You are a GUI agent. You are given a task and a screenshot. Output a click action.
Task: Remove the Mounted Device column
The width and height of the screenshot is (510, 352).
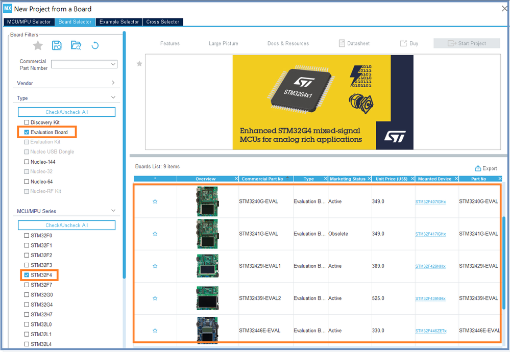(456, 179)
